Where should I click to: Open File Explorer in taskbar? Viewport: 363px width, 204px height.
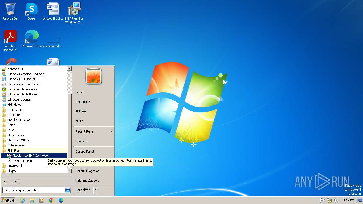click(32, 200)
